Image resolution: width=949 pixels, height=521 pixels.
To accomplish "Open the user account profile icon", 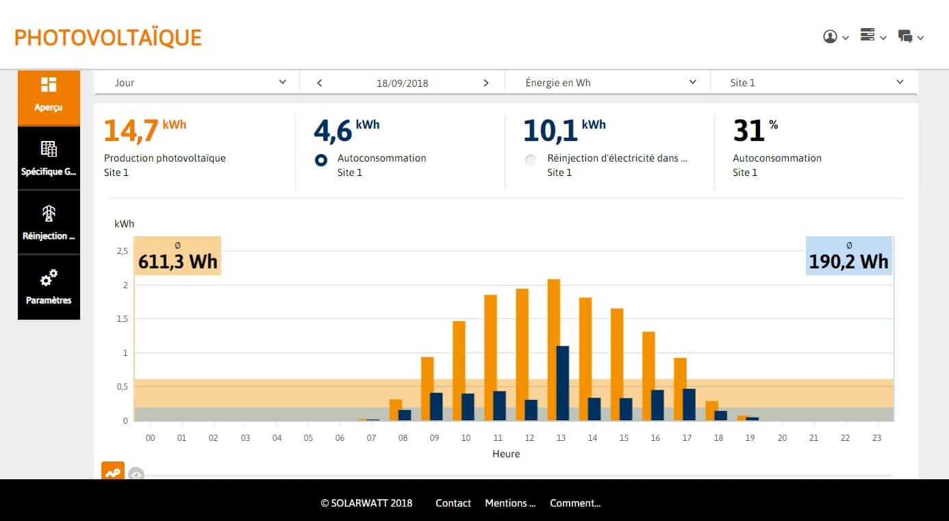I will 831,37.
